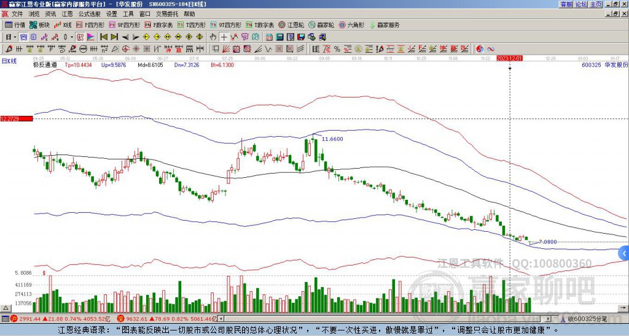This screenshot has width=629, height=336.
Task: Open the 浏览 menu
Action: click(34, 14)
